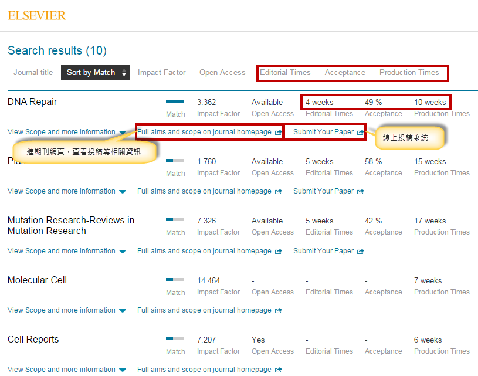Click external-link icon after Mutation Research aims link
Image resolution: width=478 pixels, height=376 pixels.
pyautogui.click(x=279, y=251)
